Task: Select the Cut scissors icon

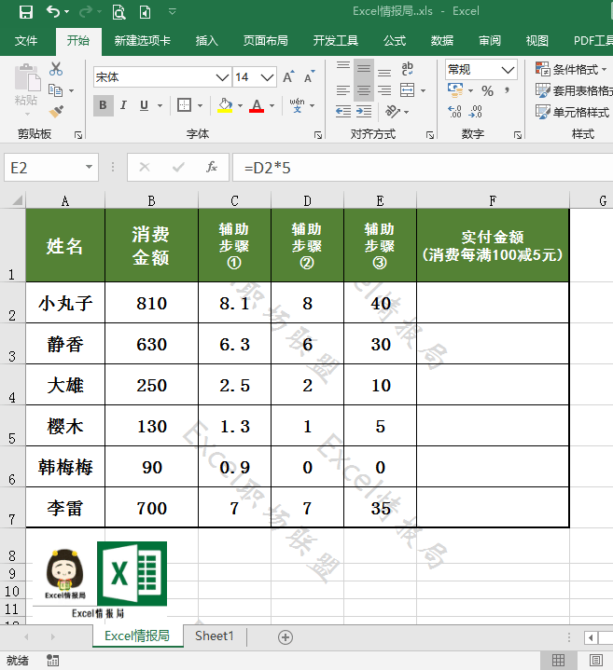Action: (x=56, y=68)
